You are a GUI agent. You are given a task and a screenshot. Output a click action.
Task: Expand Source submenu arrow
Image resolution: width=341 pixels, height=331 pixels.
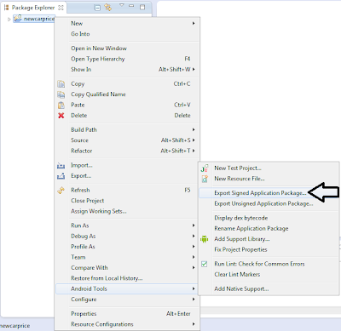(194, 140)
